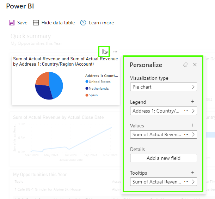Click the Learn more question mark icon
215x199 pixels.
tap(83, 23)
